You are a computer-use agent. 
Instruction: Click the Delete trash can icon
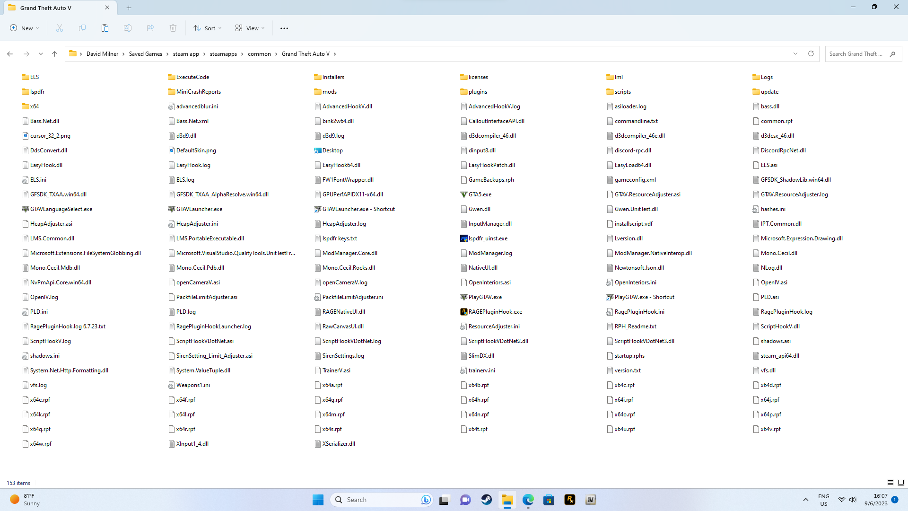tap(173, 28)
